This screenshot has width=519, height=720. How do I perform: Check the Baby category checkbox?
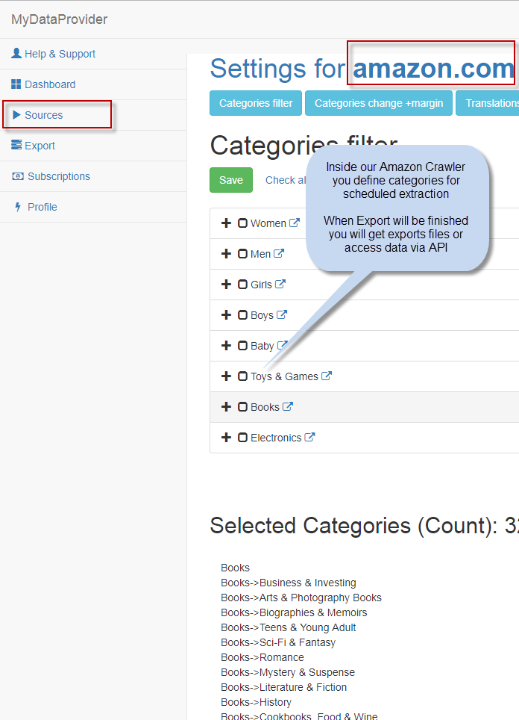242,346
